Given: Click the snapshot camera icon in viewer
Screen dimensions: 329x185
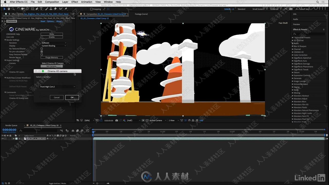Looking at the screenshot, I should 116,120.
